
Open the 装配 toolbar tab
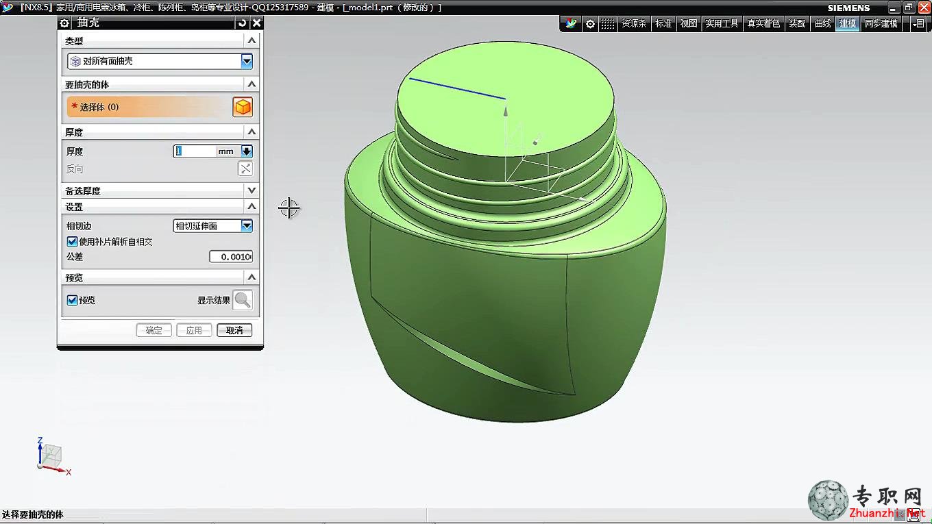point(797,23)
